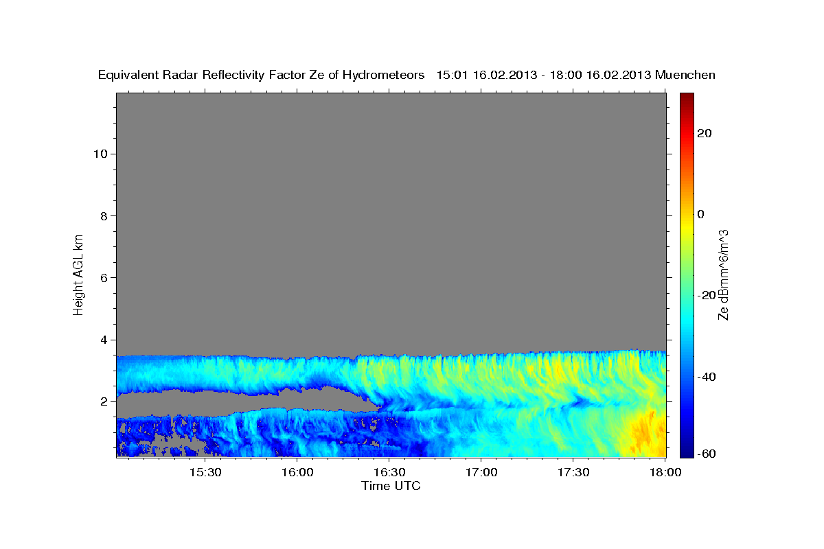Click the colorbar label 'Ze dBmm^6/m^3'
824x549 pixels.
[722, 274]
